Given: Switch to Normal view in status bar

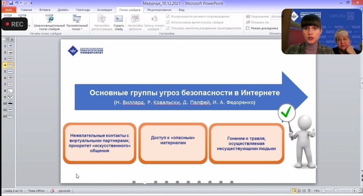Looking at the screenshot, I should pyautogui.click(x=294, y=191).
